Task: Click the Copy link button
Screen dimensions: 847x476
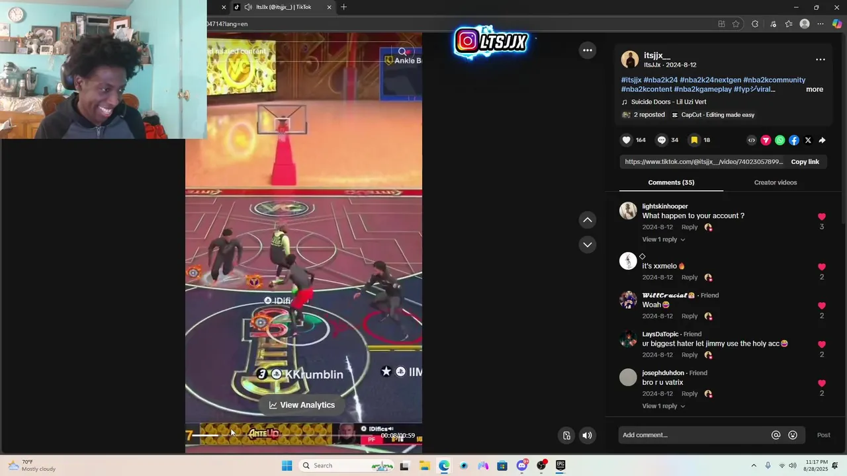Action: (x=805, y=162)
